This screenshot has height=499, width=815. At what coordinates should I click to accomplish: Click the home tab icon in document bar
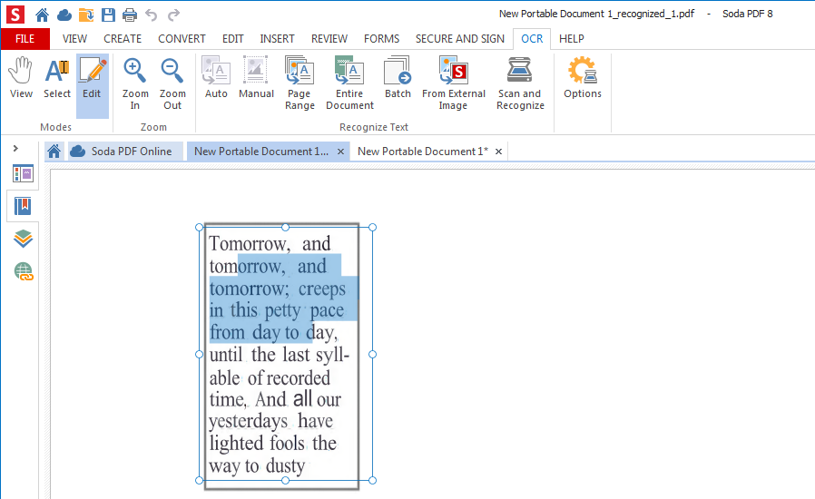(54, 152)
